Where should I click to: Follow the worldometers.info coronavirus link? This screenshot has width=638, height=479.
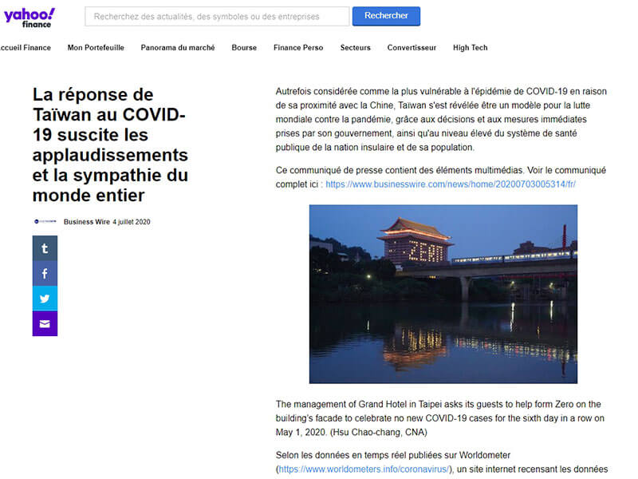[364, 469]
